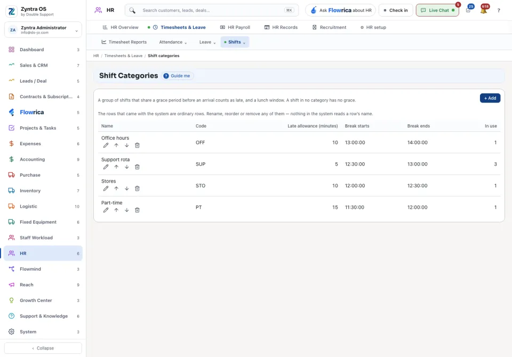Screen dimensions: 512x357
Task: Open Logistic module
Action: [x=43, y=207]
